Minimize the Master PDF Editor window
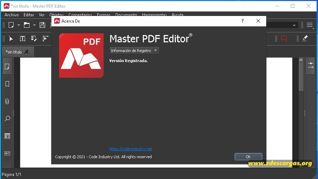This screenshot has width=318, height=179. [277, 6]
